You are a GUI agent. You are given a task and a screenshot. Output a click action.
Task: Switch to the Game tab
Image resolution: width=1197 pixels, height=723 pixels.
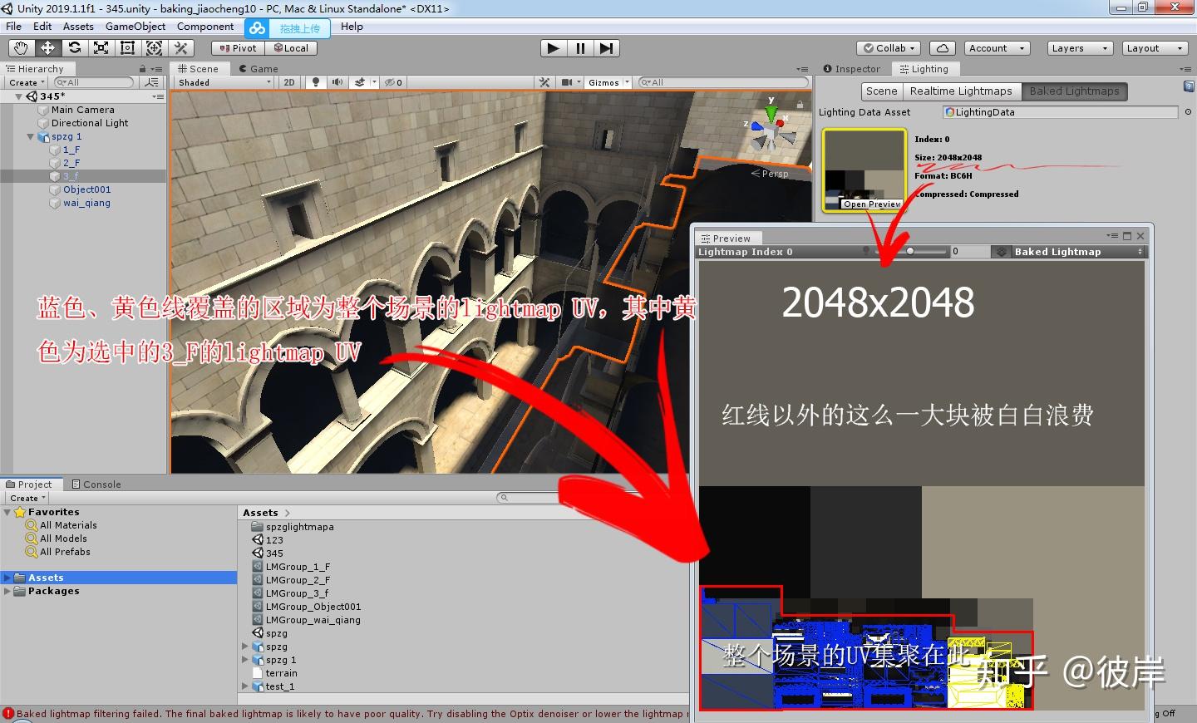pyautogui.click(x=259, y=69)
